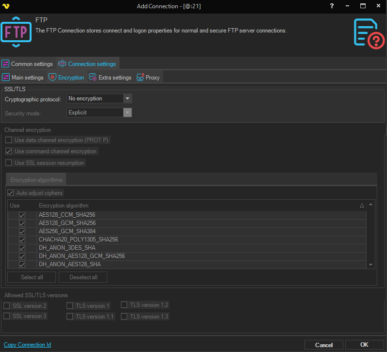The width and height of the screenshot is (387, 352).
Task: Open the help document icon at top right
Action: 368,33
